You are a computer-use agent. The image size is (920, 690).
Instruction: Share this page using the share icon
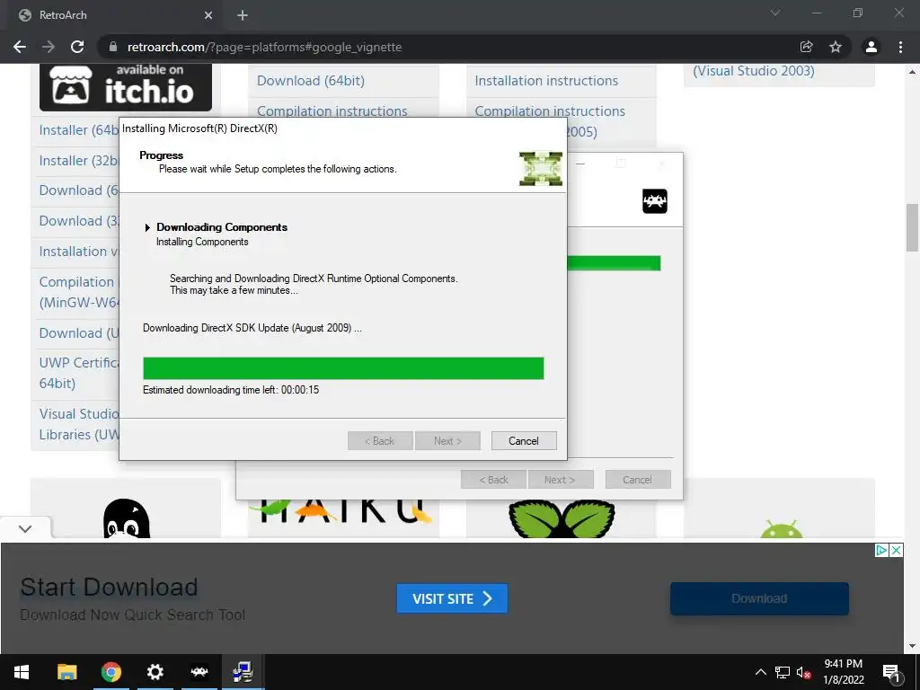click(x=807, y=47)
